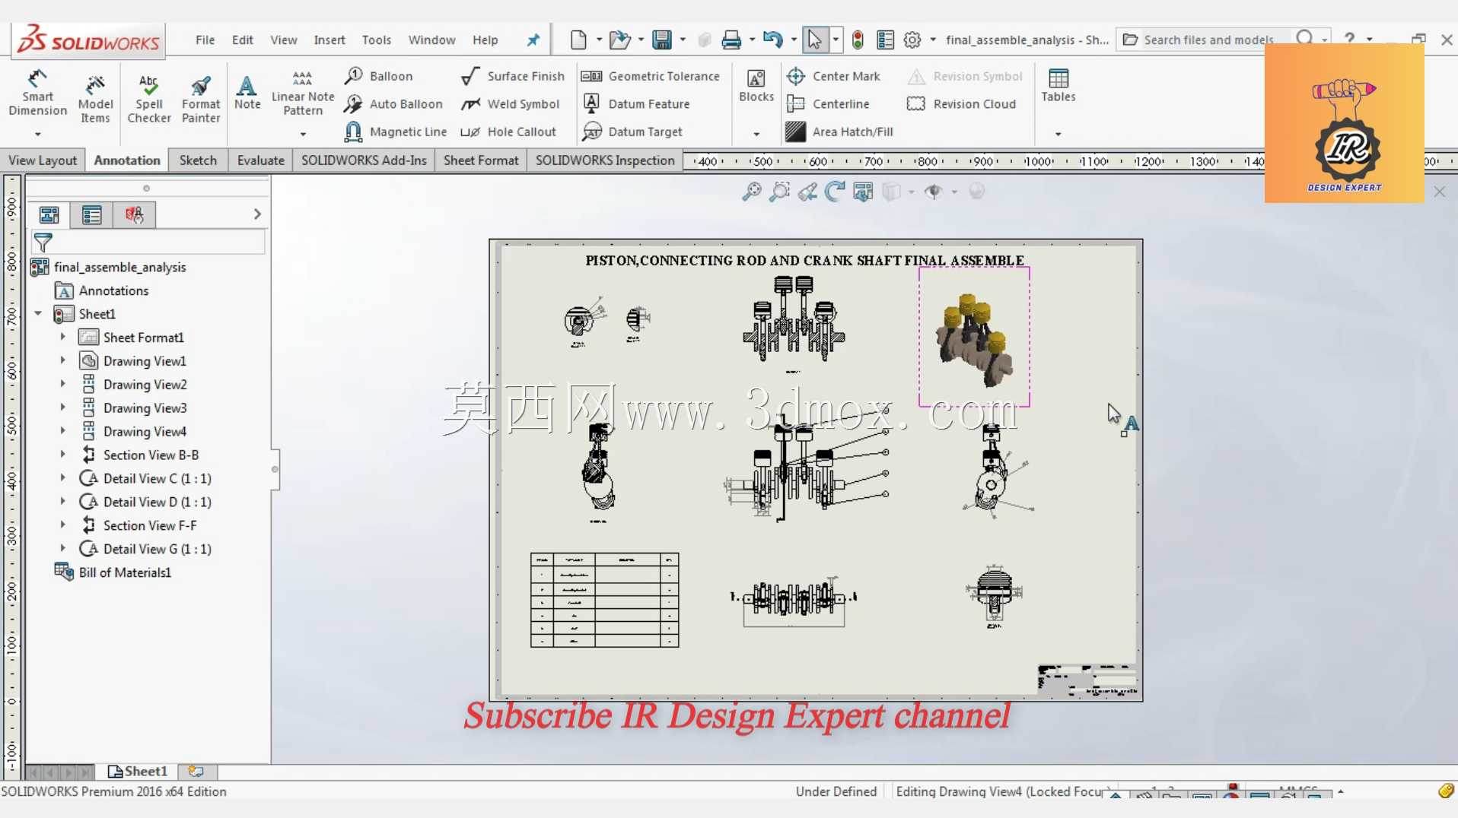Viewport: 1458px width, 818px height.
Task: Add a Balloon annotation
Action: (x=378, y=76)
